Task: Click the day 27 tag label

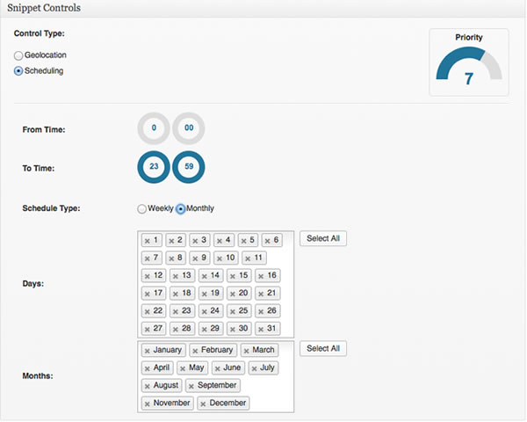Action: click(x=158, y=329)
